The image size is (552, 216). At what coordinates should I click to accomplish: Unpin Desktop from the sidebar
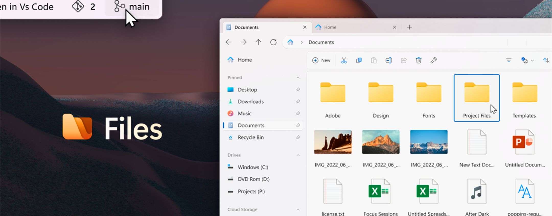pos(298,90)
